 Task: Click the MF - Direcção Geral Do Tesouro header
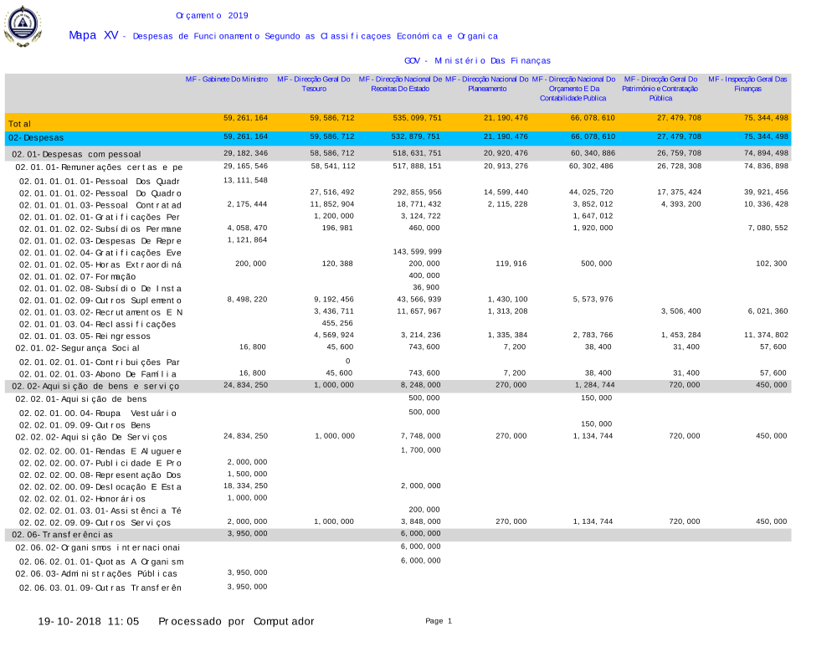(314, 83)
